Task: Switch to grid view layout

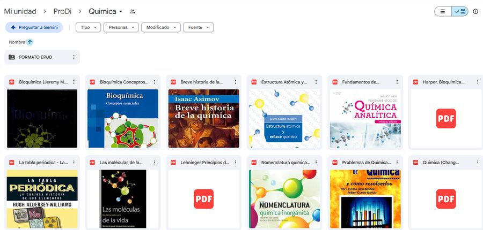Action: coord(460,11)
